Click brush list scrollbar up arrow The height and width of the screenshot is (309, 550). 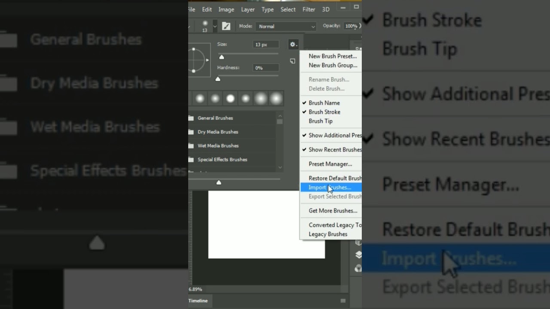tap(280, 115)
